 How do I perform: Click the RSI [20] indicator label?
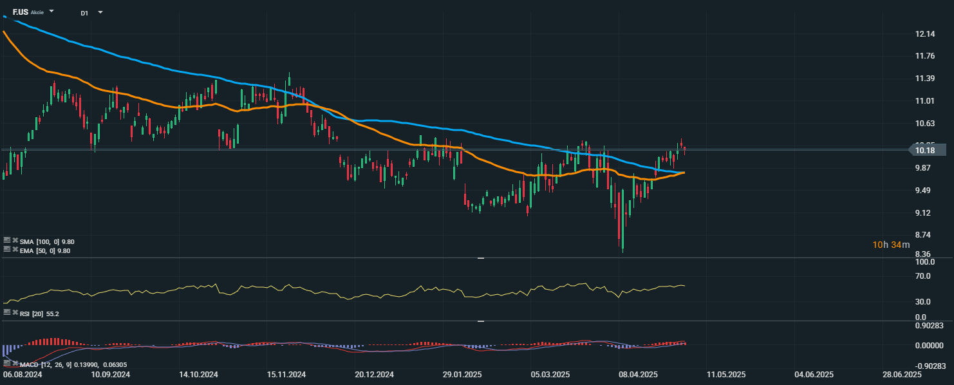coord(32,314)
